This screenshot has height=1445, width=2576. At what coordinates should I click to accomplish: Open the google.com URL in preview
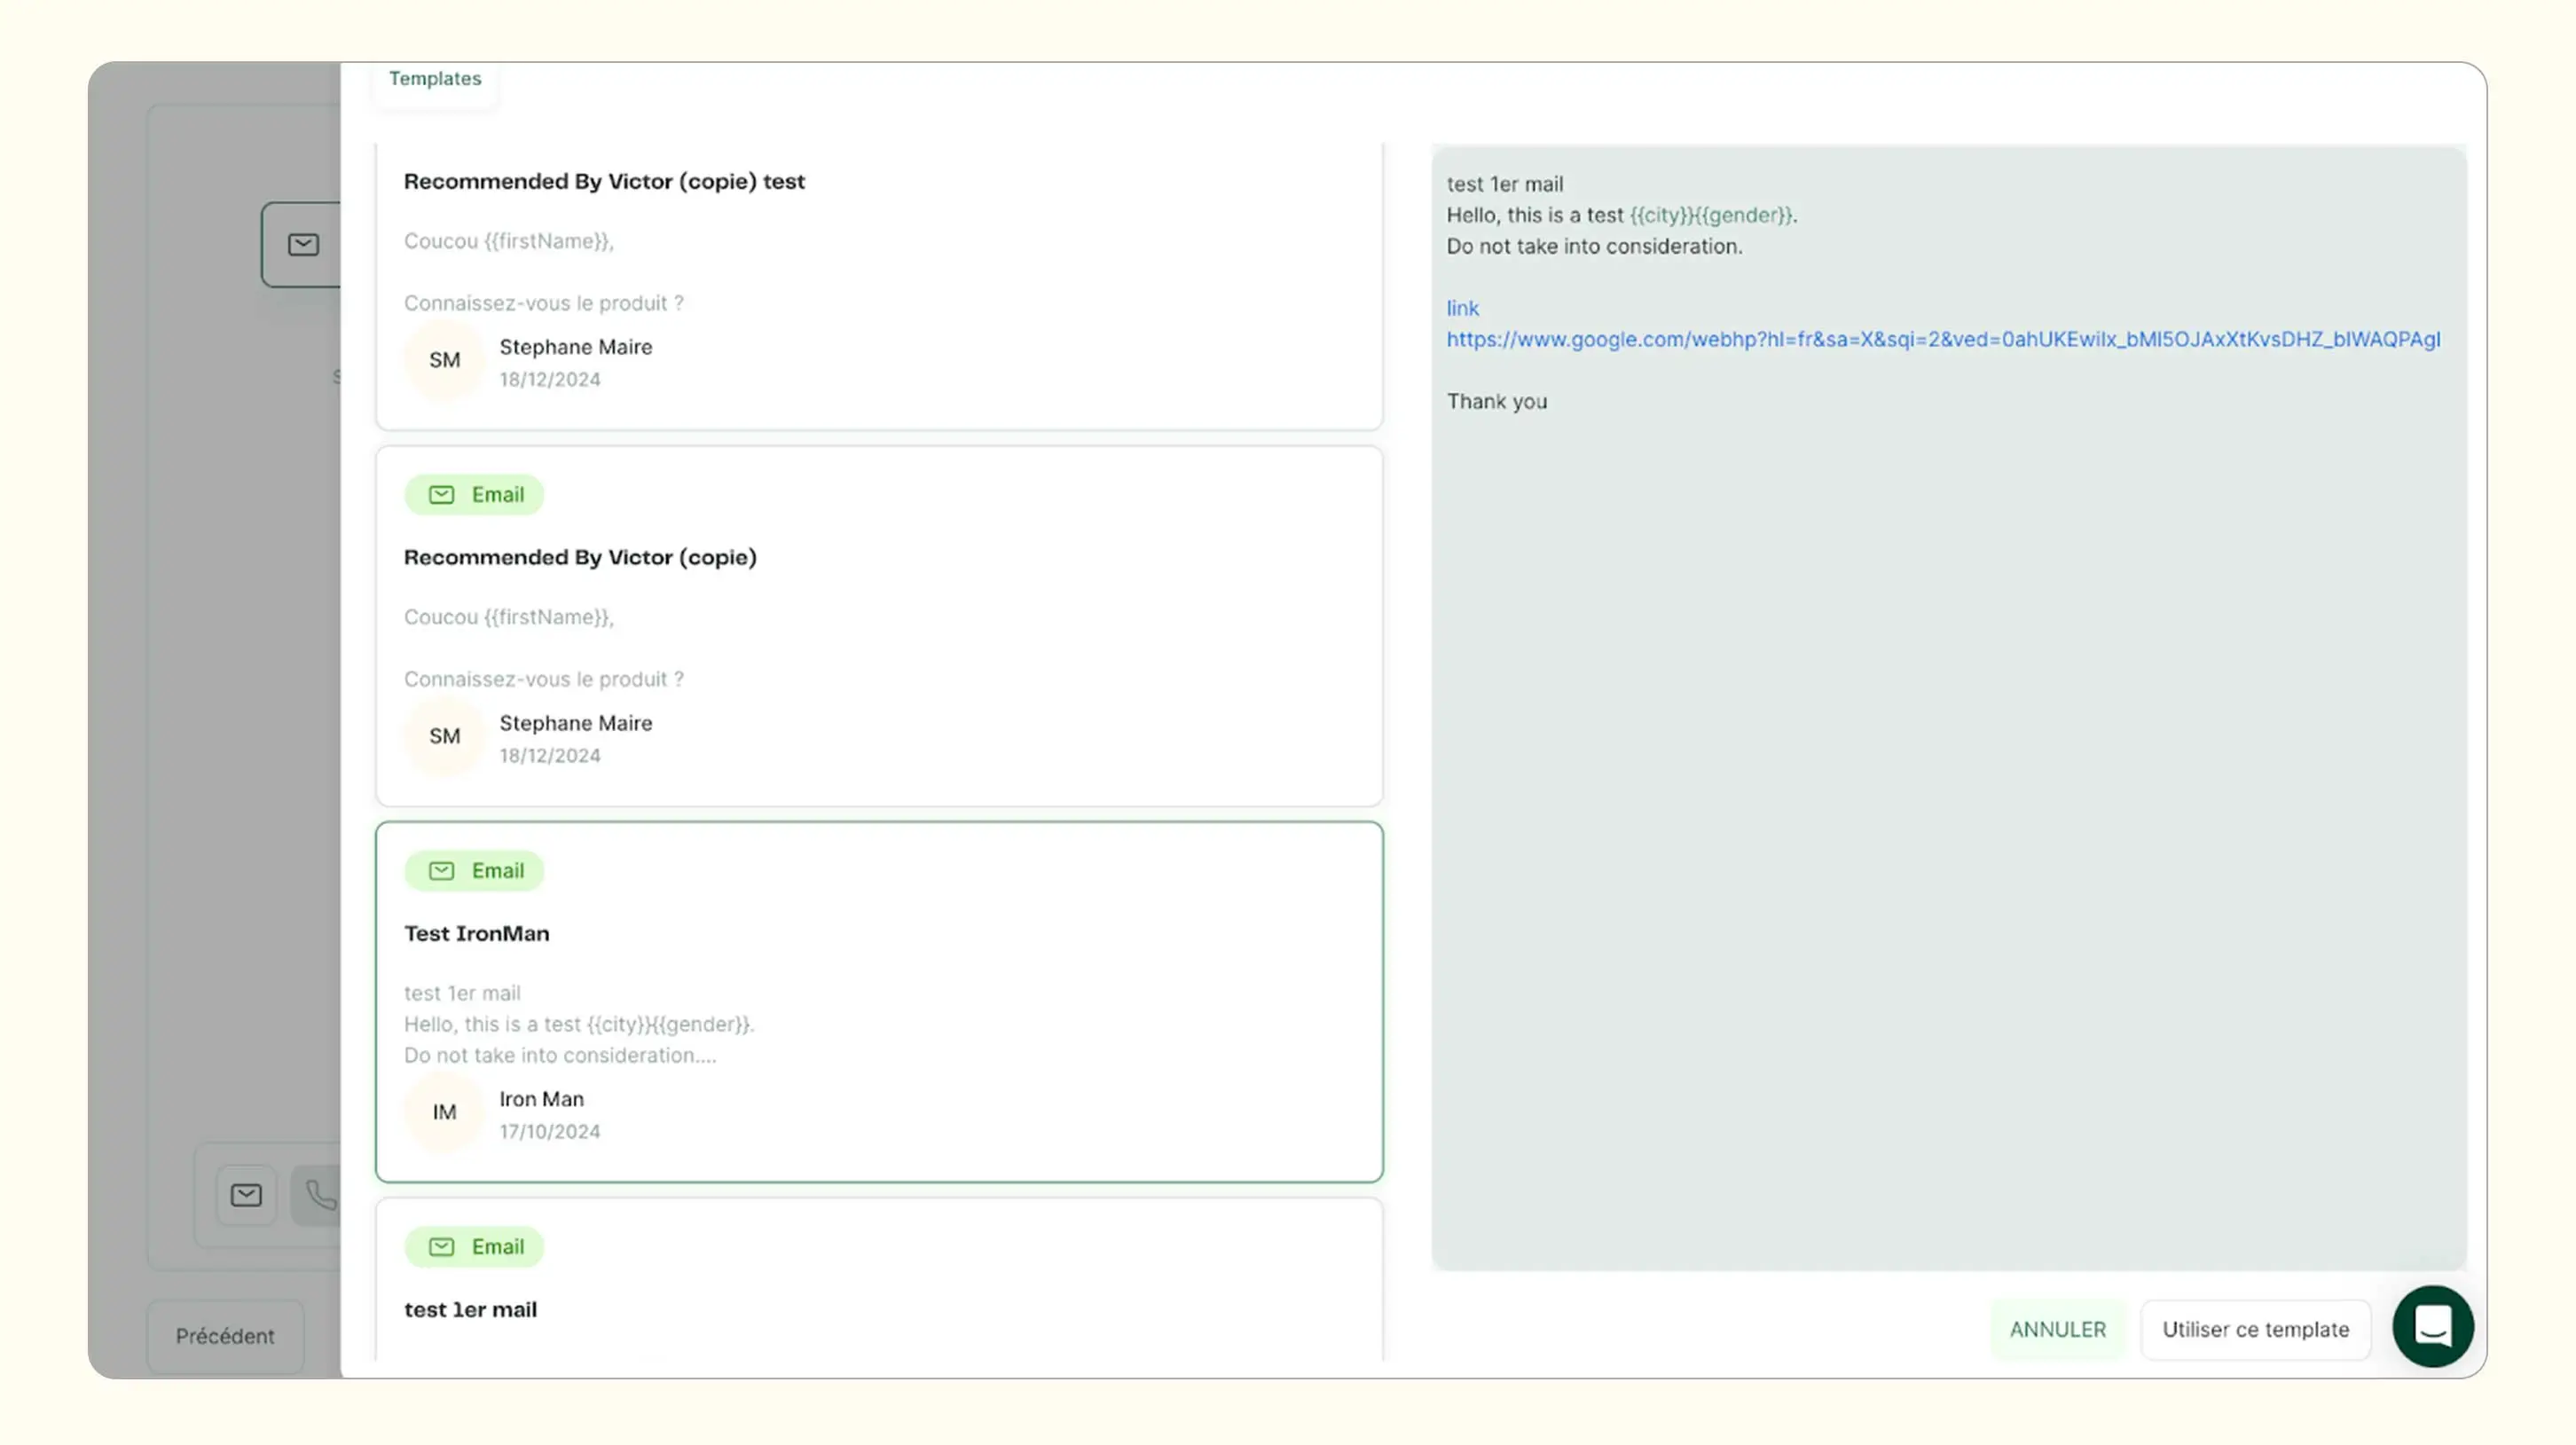(x=1942, y=340)
